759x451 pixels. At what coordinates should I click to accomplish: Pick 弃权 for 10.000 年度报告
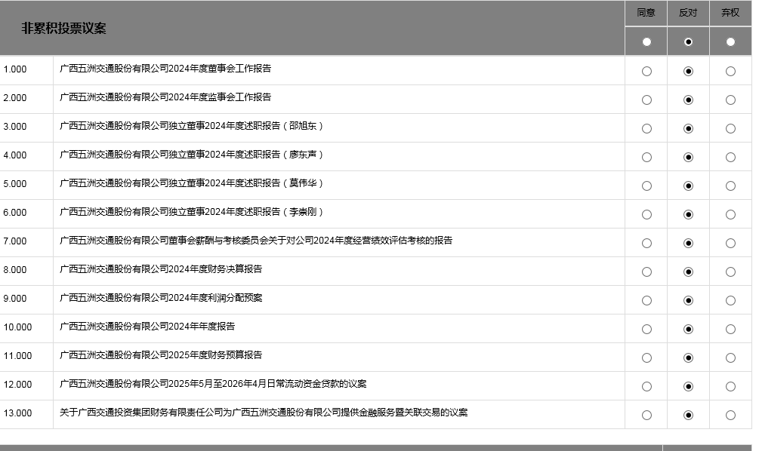coord(730,330)
